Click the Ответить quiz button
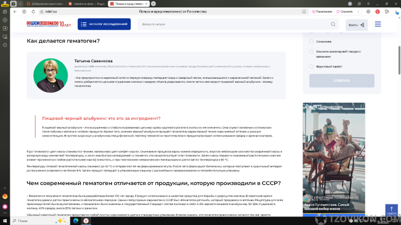The height and width of the screenshot is (225, 401). [x=341, y=81]
